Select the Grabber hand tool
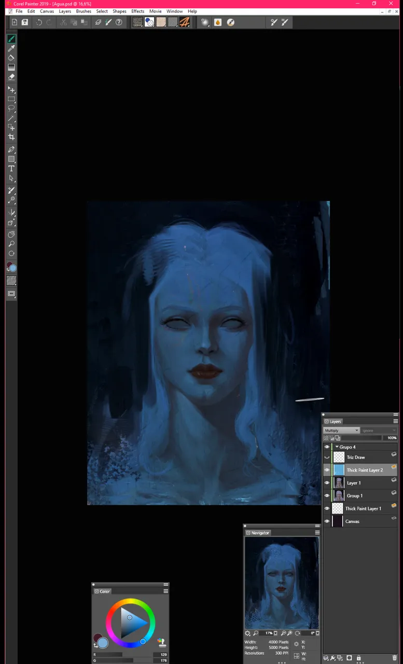 [11, 234]
